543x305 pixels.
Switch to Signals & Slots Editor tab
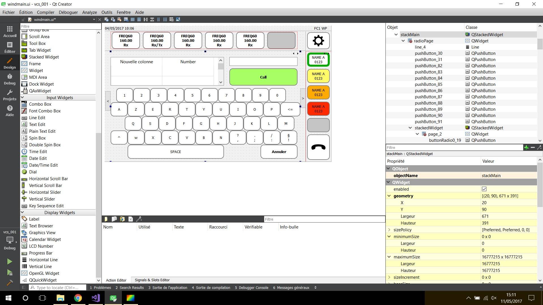point(152,280)
